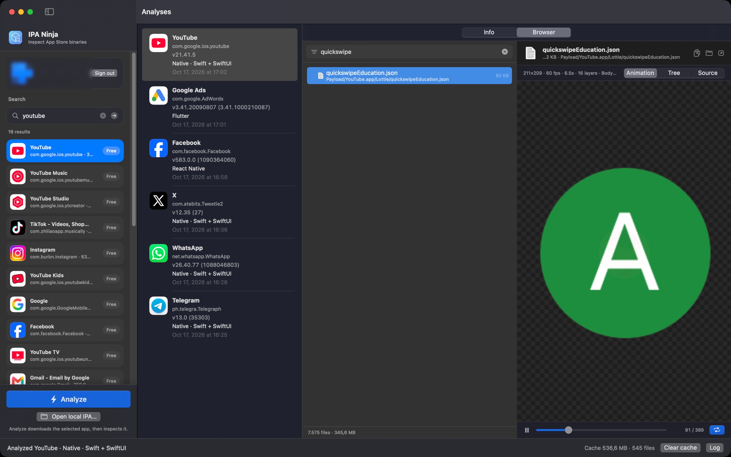Toggle loop playback button
This screenshot has width=731, height=457.
tap(717, 430)
